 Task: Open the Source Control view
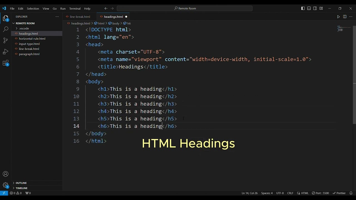tap(6, 41)
